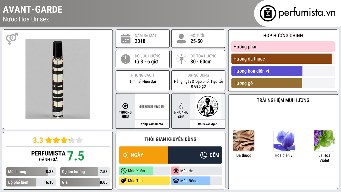Click the first gold rating star
This screenshot has height=192, width=341.
tap(49, 140)
